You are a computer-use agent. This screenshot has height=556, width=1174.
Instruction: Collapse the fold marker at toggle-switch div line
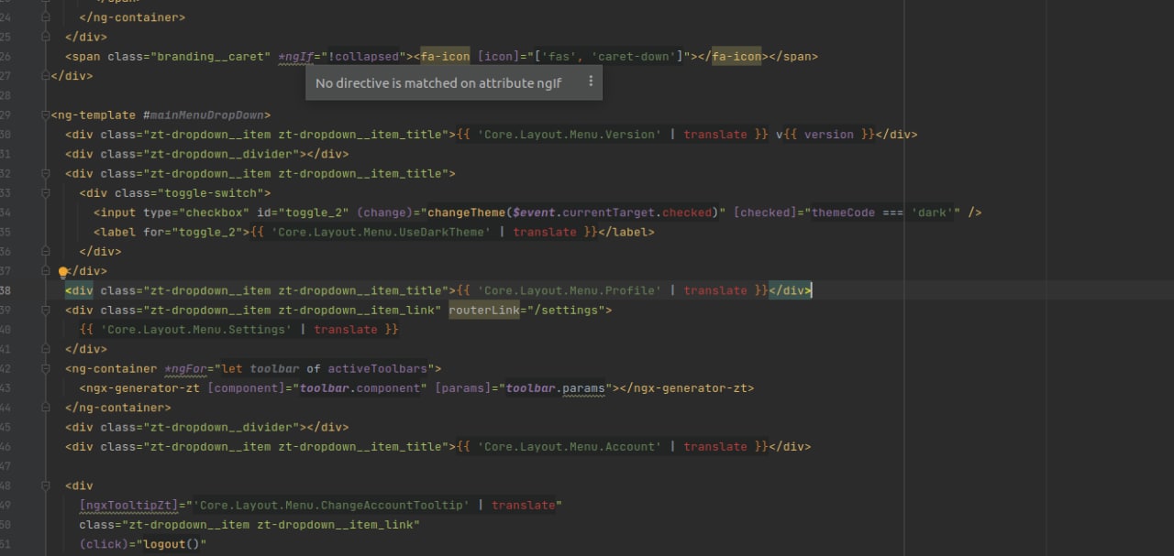[45, 193]
